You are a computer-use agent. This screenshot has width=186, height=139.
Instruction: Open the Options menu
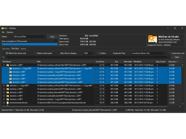pos(10,32)
